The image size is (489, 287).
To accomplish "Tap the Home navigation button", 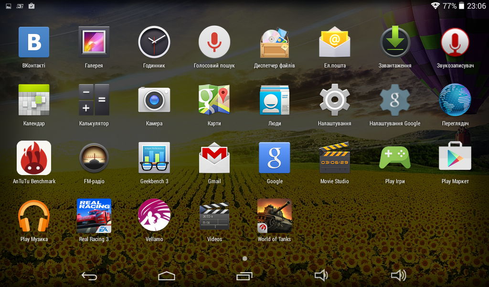I will (167, 276).
